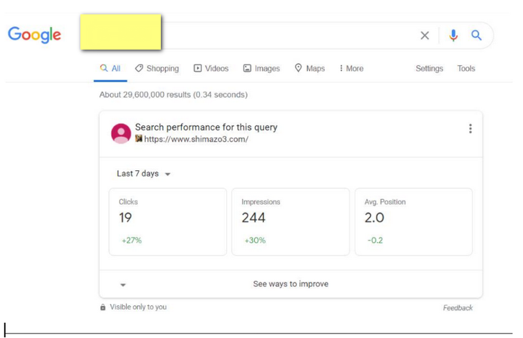This screenshot has height=338, width=523.
Task: Click Search performance for this query title
Action: click(206, 127)
